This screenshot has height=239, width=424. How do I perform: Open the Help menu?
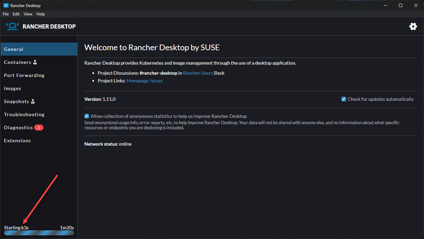(x=40, y=14)
